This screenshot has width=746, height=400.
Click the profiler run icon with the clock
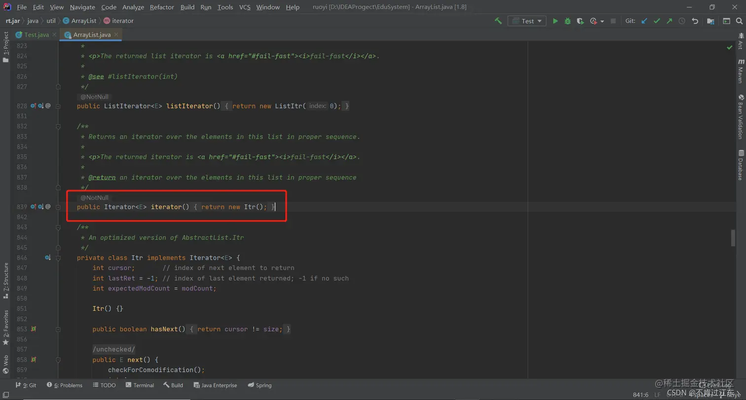coord(594,21)
